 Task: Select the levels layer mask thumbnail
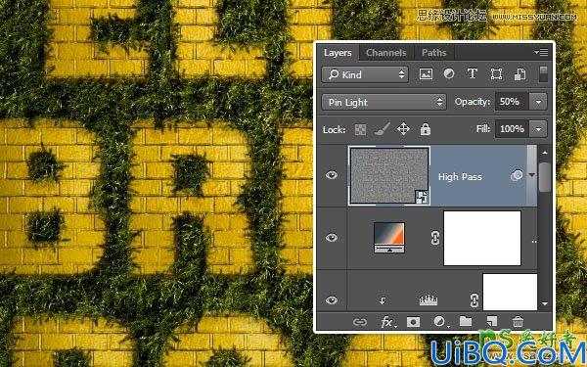coord(510,292)
